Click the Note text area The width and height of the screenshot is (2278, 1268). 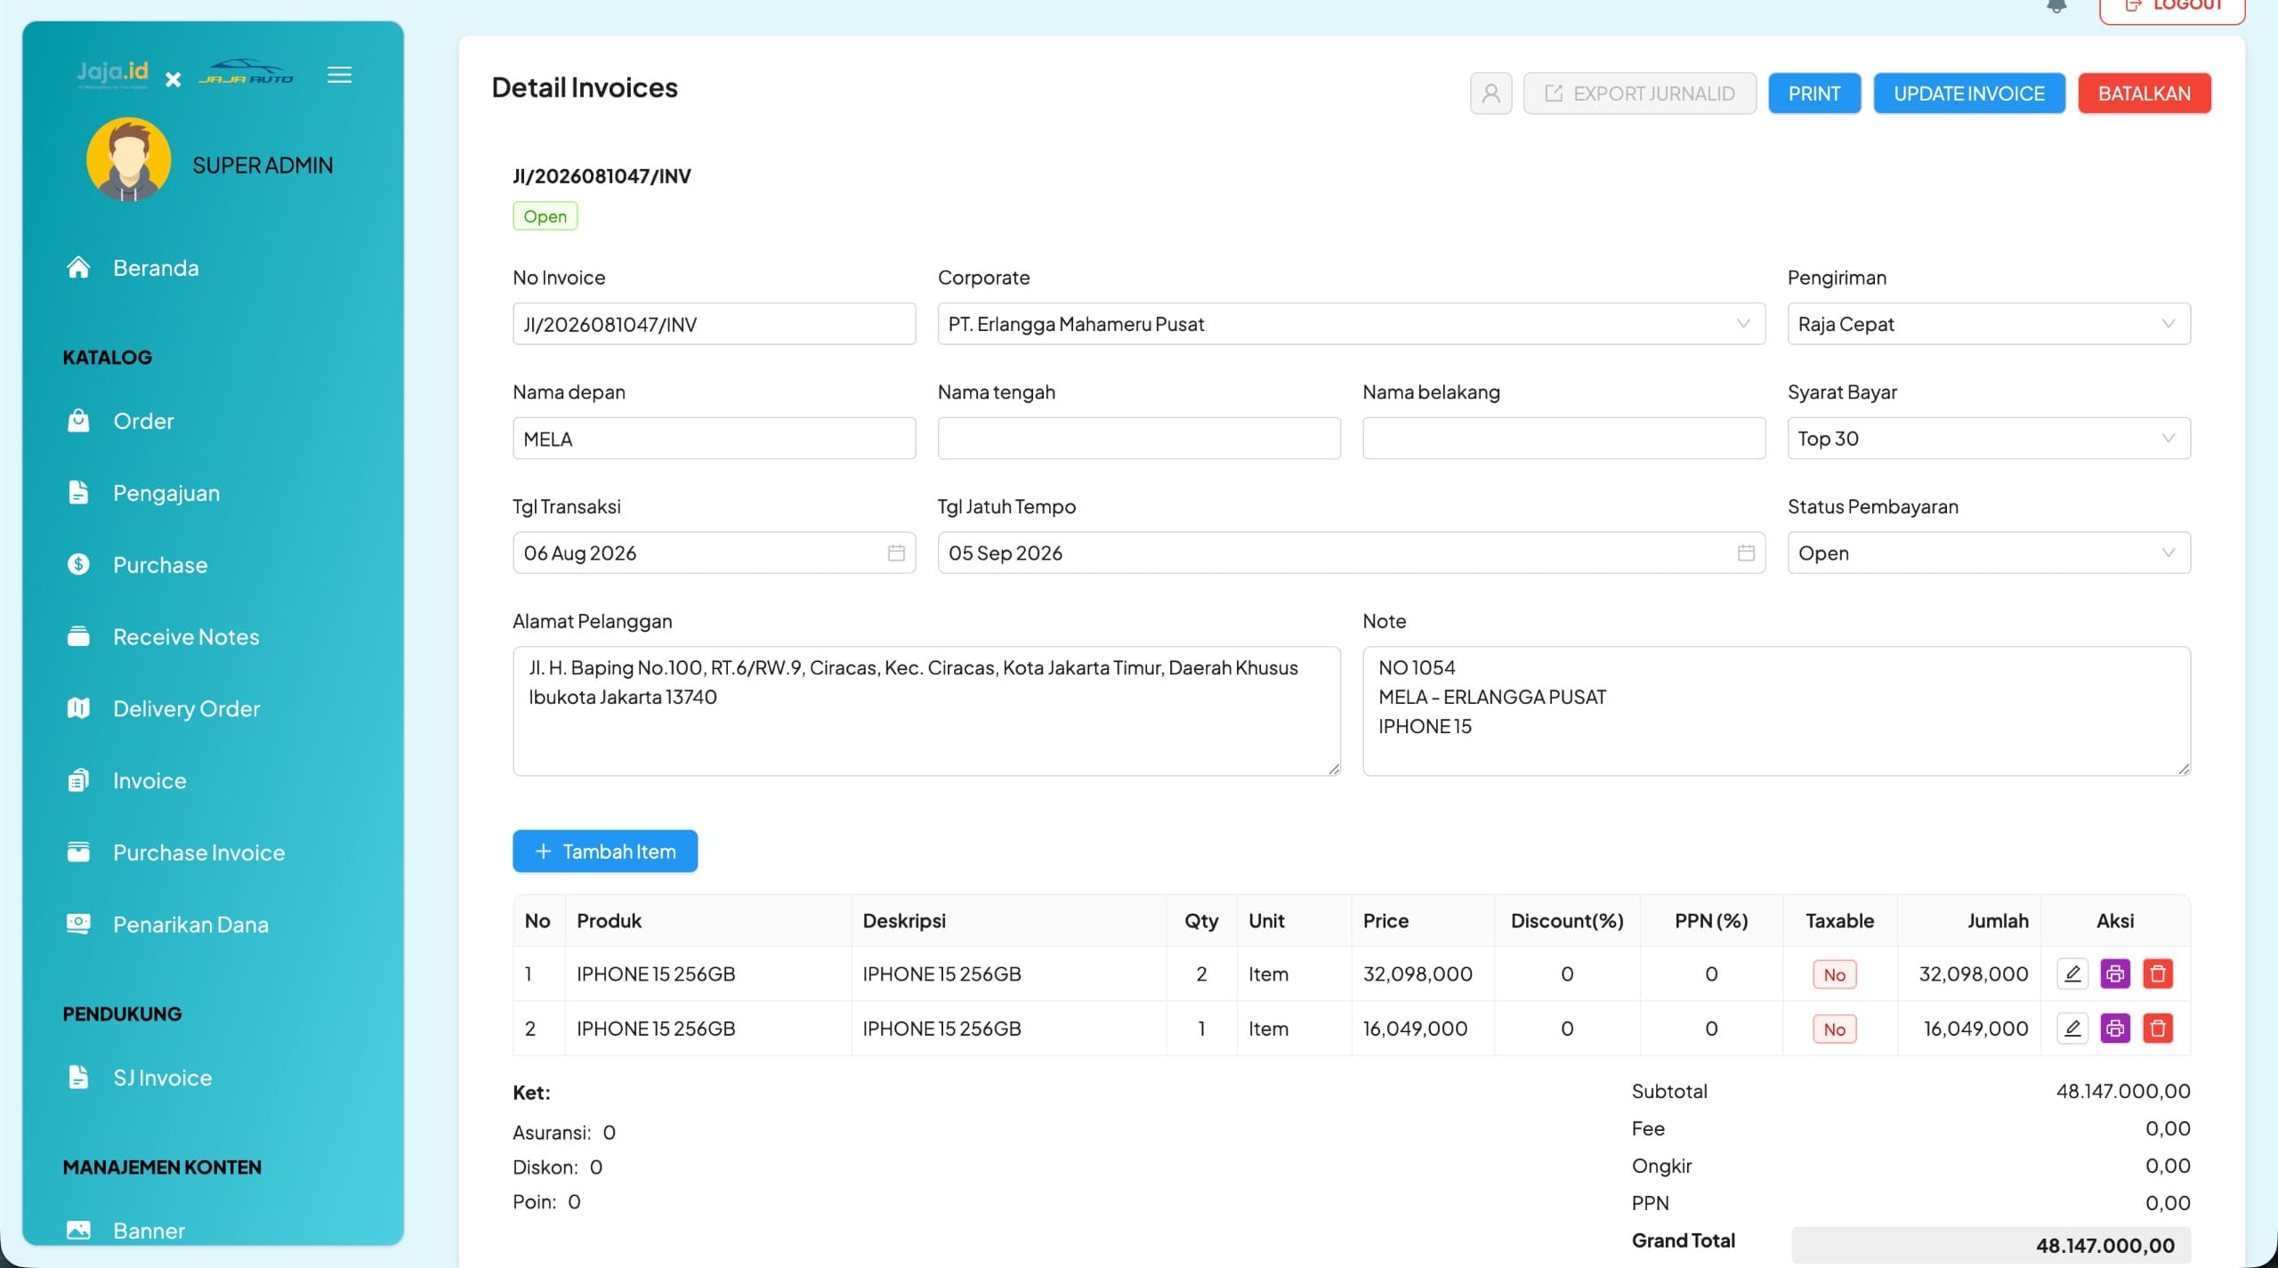tap(1776, 711)
